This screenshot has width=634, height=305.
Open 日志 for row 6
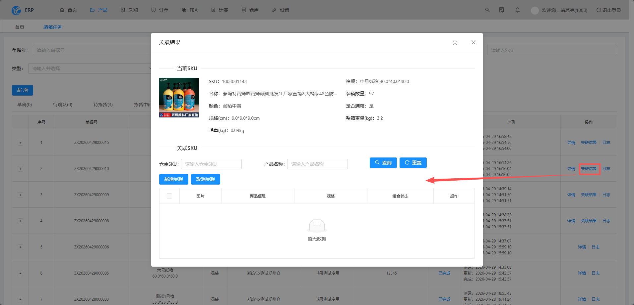(596, 273)
